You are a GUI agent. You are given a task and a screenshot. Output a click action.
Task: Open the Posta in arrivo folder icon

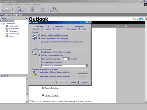click(x=7, y=26)
